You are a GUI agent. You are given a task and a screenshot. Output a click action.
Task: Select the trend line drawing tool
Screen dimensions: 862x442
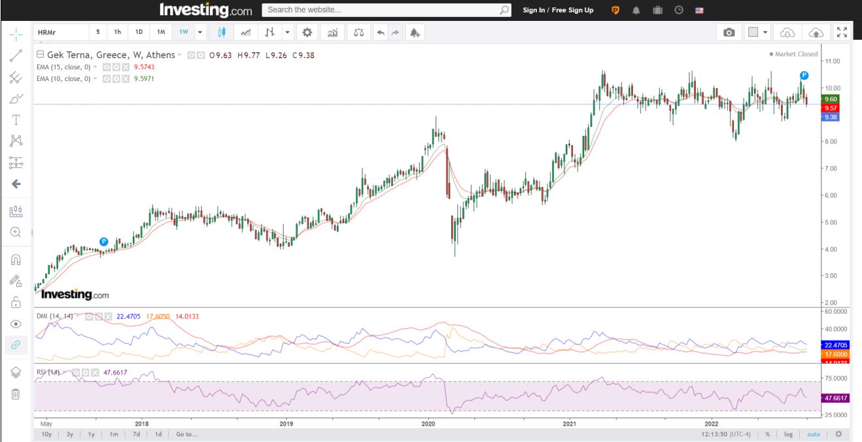[16, 56]
